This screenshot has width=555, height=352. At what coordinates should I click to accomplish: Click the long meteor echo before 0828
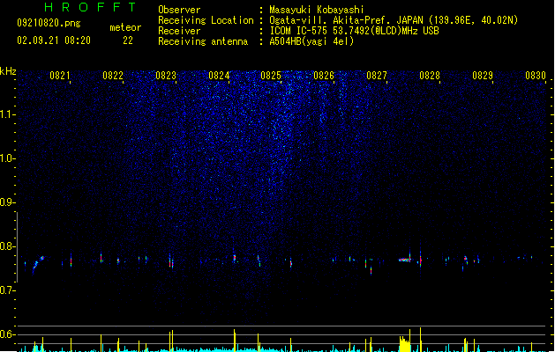click(x=405, y=260)
